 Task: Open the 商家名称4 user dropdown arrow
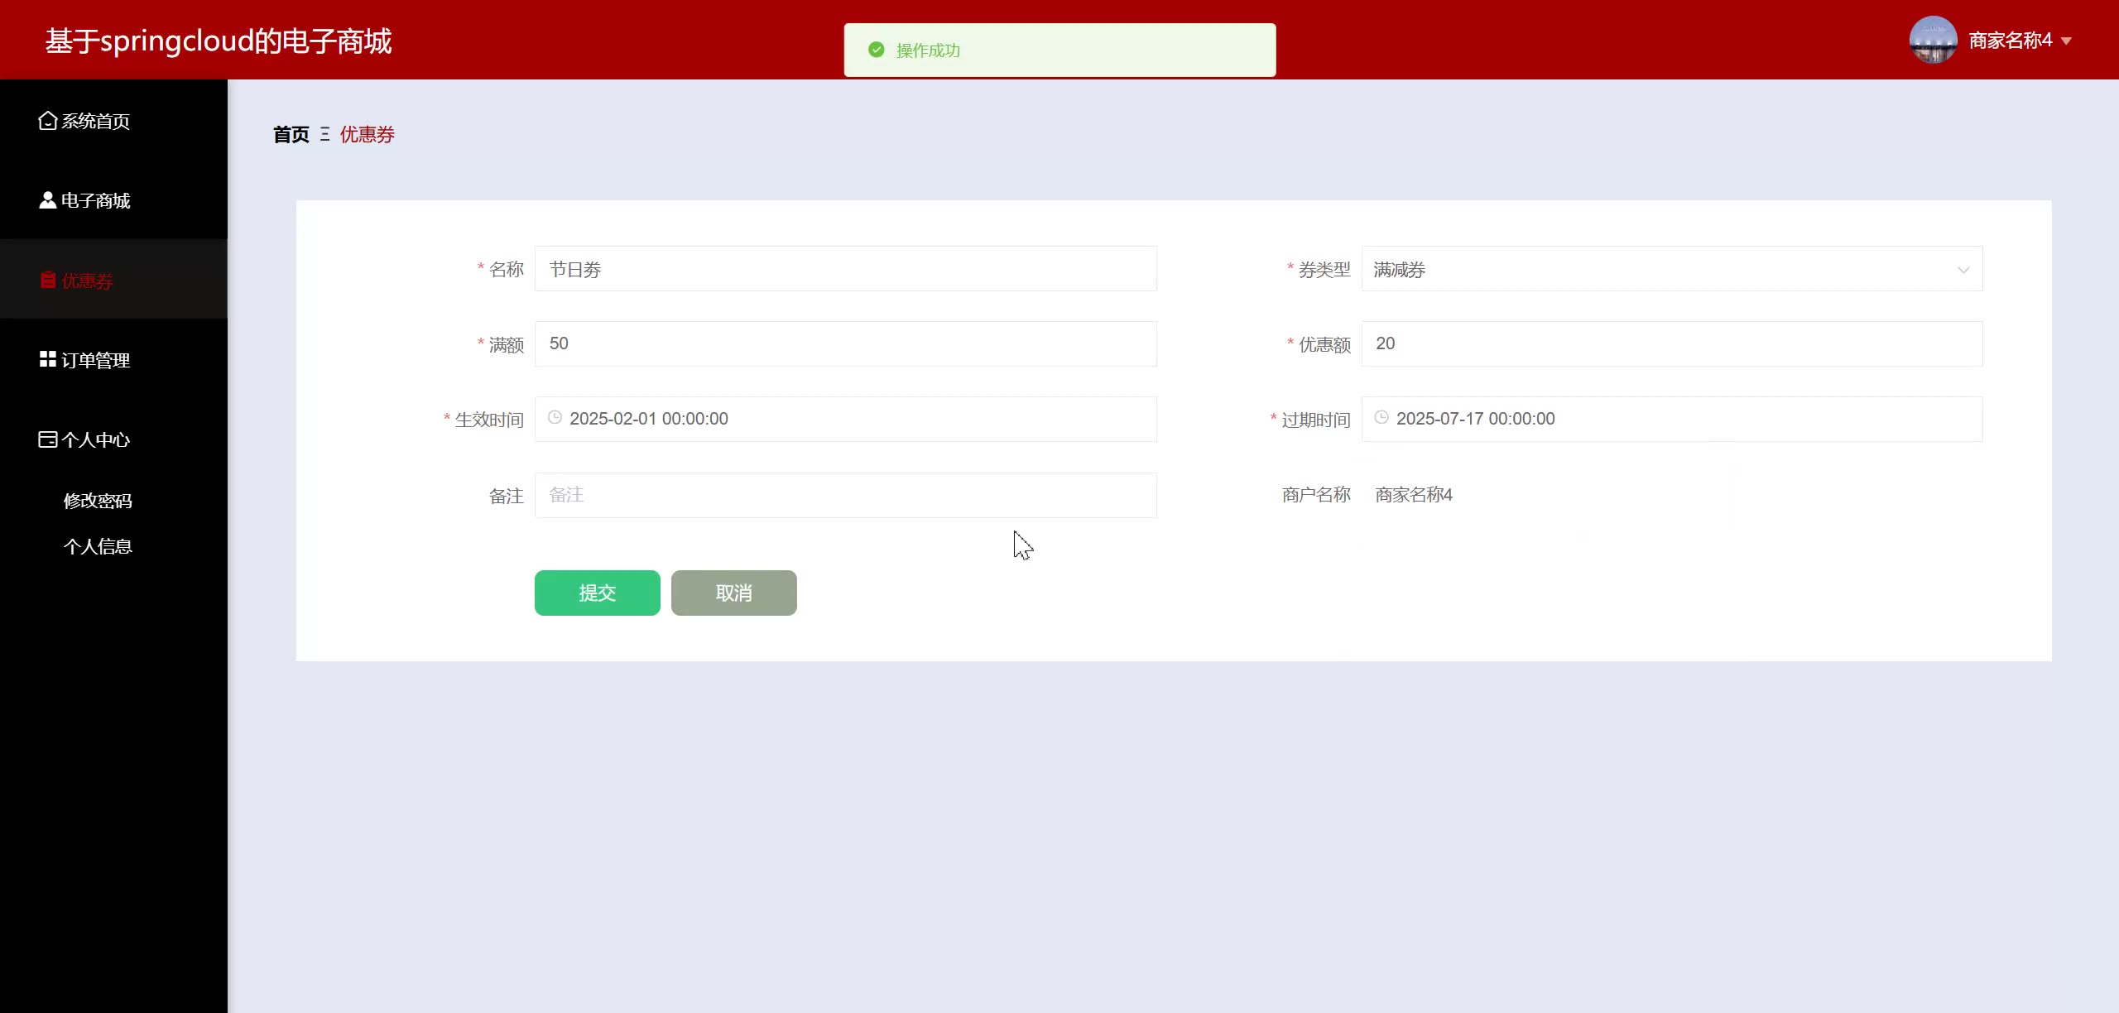click(2067, 41)
